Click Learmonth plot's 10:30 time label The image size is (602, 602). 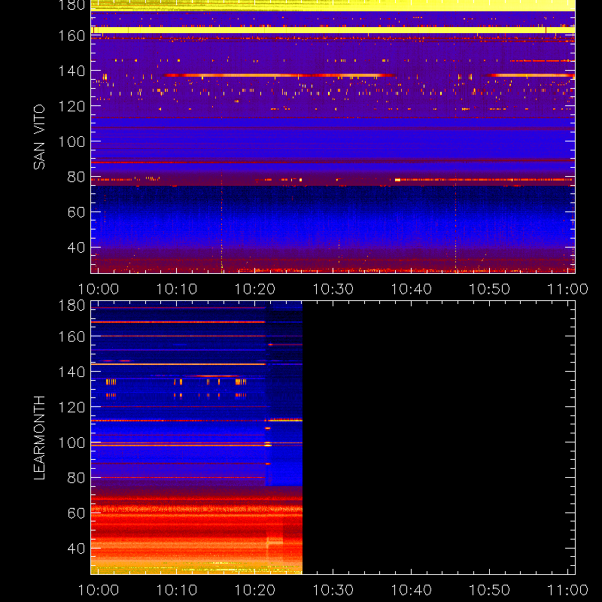pyautogui.click(x=333, y=590)
